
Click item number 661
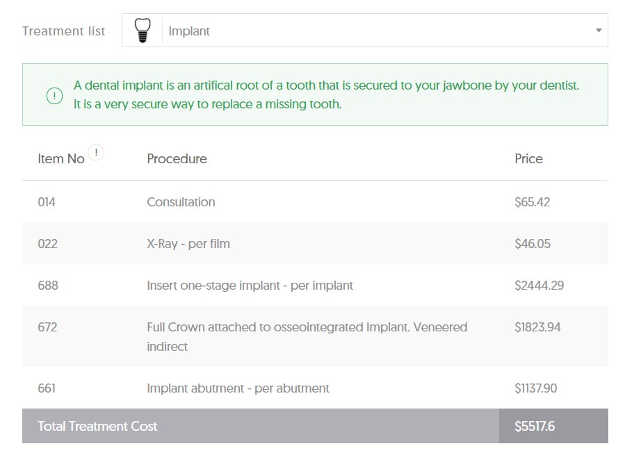pyautogui.click(x=47, y=388)
